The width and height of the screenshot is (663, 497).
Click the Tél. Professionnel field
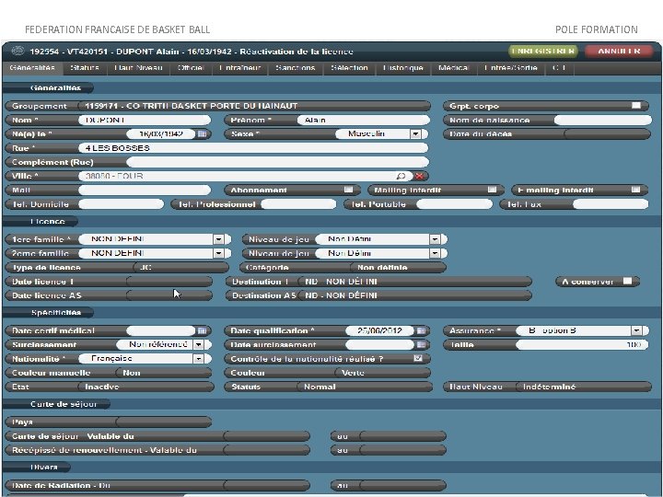point(298,204)
